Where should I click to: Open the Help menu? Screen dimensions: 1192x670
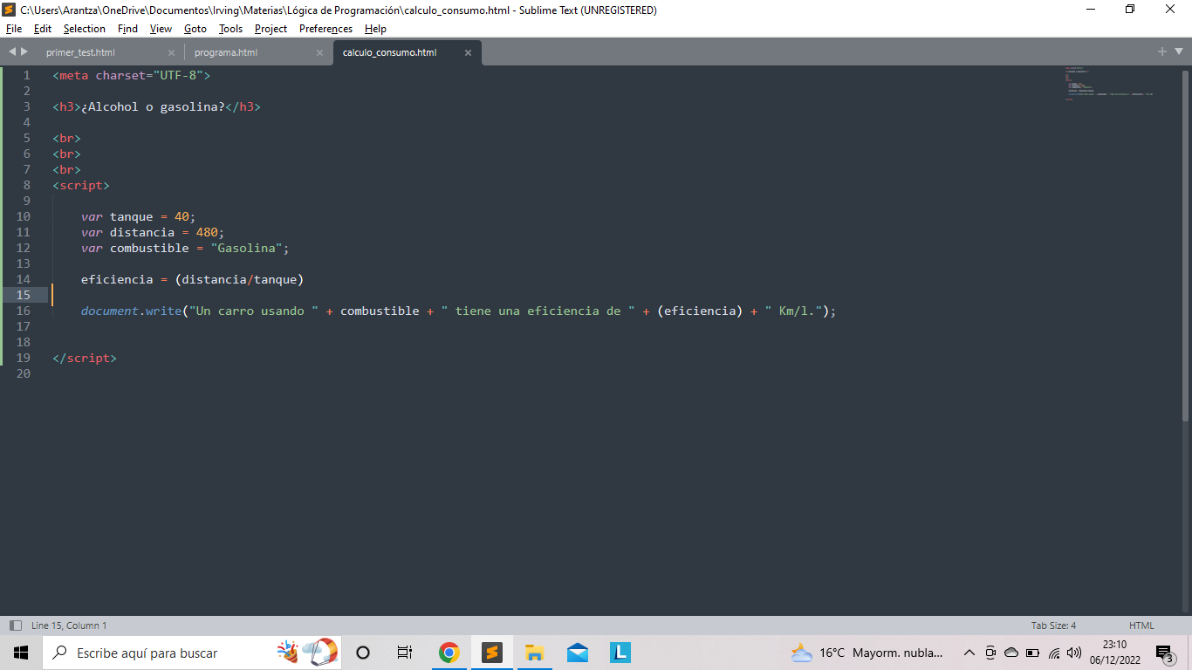(375, 29)
